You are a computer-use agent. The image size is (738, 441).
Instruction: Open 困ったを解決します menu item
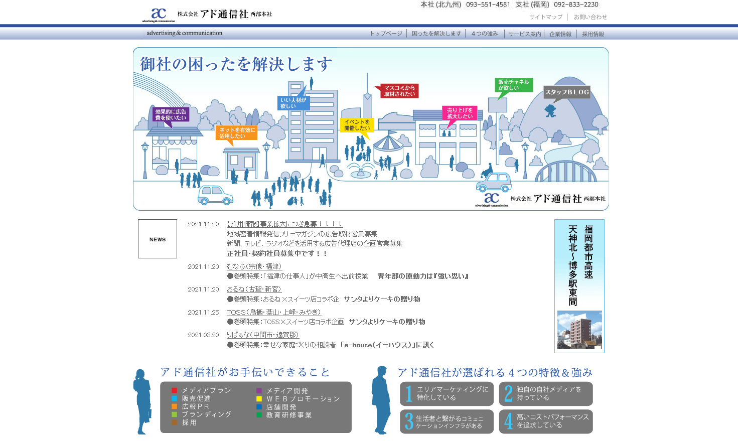pyautogui.click(x=436, y=34)
